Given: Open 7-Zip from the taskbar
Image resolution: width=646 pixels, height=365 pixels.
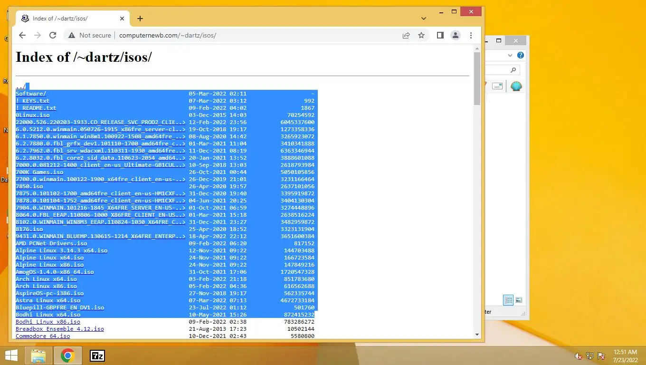Looking at the screenshot, I should (x=97, y=355).
